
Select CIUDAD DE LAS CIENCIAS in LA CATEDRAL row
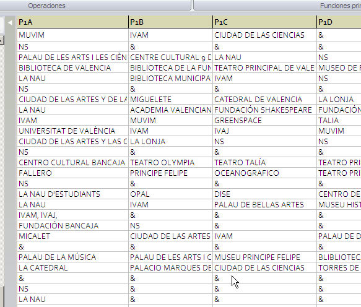[x=265, y=267]
